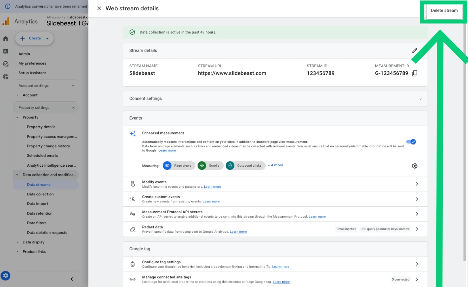Open Home from the left rail
The width and height of the screenshot is (468, 287).
click(6, 39)
